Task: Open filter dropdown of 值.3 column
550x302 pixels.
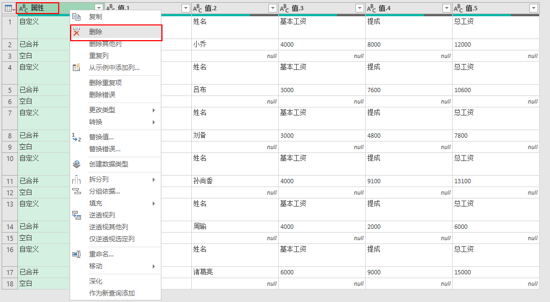Action: [x=360, y=8]
